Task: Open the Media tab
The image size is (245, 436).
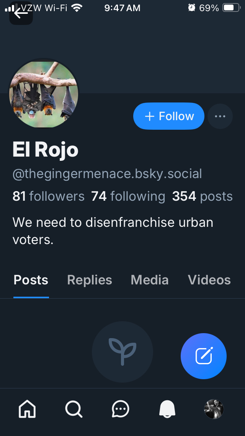Action: tap(150, 280)
